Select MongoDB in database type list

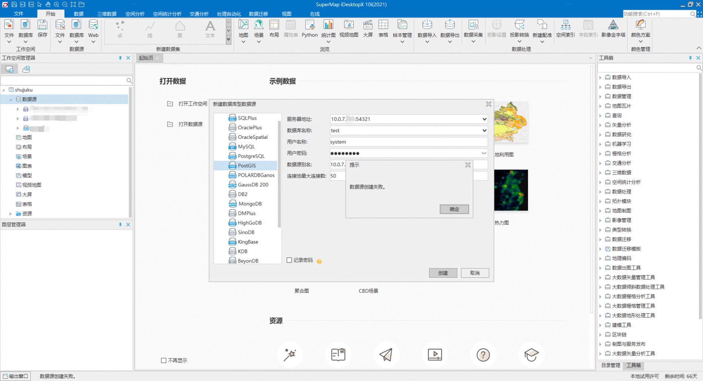tap(246, 204)
